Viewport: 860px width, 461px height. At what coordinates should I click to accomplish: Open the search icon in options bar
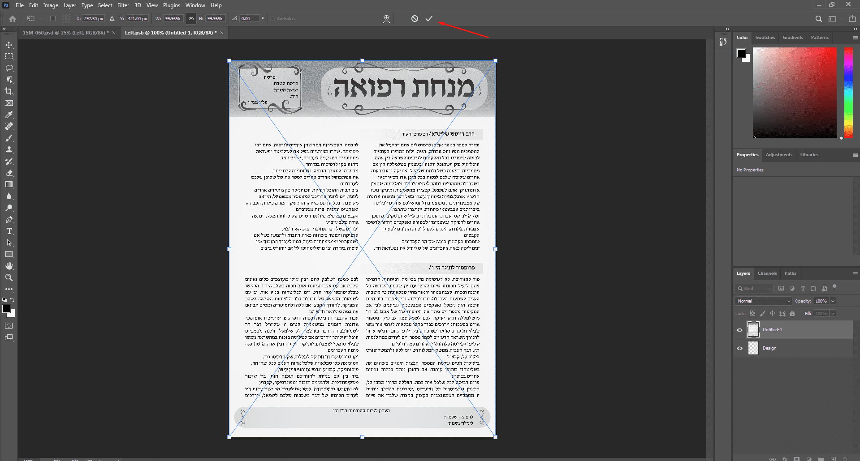pyautogui.click(x=818, y=19)
